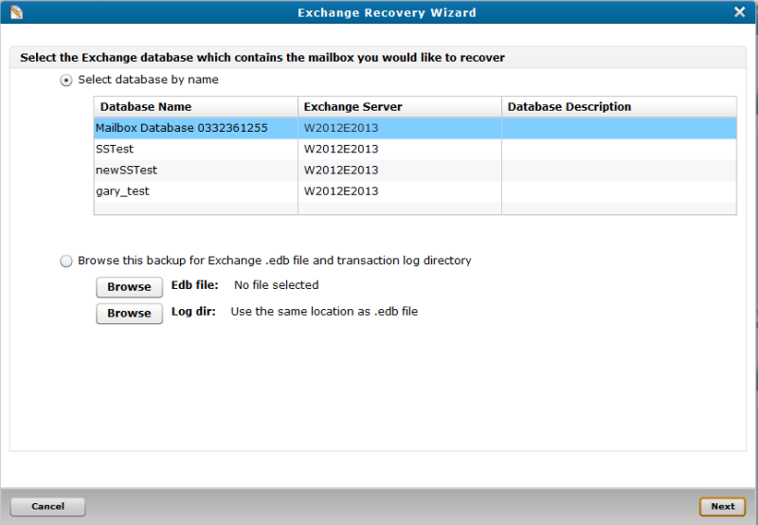Screen dimensions: 758x525
Task: Select the SSTest database row
Action: (x=415, y=149)
